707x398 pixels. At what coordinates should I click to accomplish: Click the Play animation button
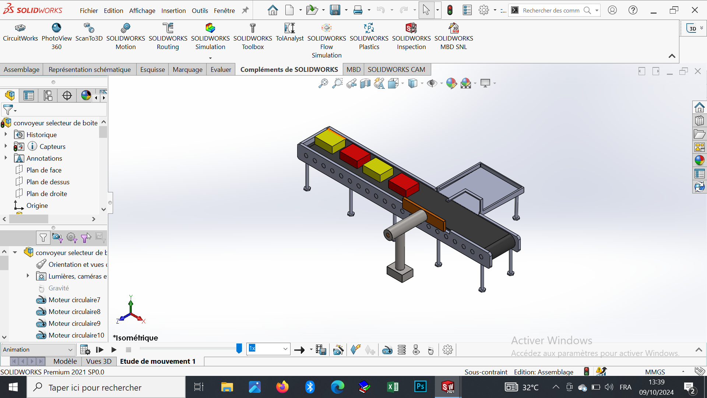(114, 350)
